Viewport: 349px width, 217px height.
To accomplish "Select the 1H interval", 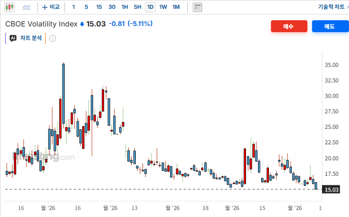I will coord(125,7).
